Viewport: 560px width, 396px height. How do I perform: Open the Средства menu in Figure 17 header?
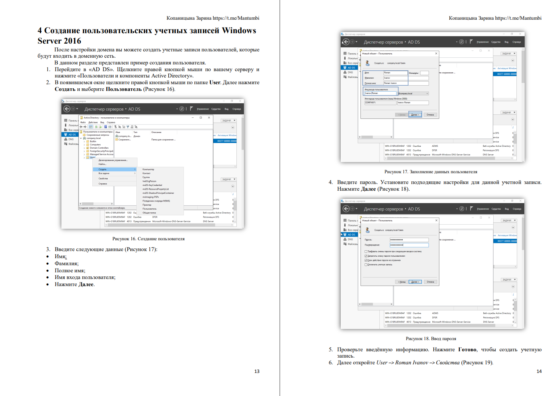[496, 42]
